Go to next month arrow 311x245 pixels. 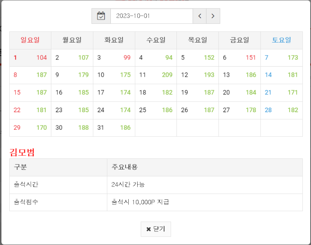click(x=213, y=16)
